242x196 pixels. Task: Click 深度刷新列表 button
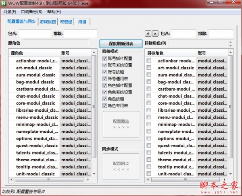(121, 44)
